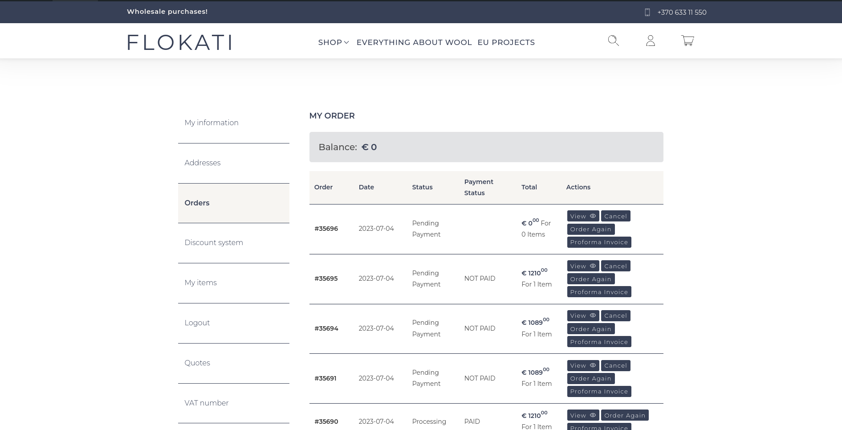Click the Payment Status column header
This screenshot has width=842, height=430.
point(479,187)
